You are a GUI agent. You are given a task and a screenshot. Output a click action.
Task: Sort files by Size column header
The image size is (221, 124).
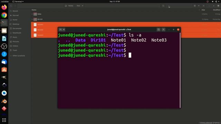tap(203, 10)
